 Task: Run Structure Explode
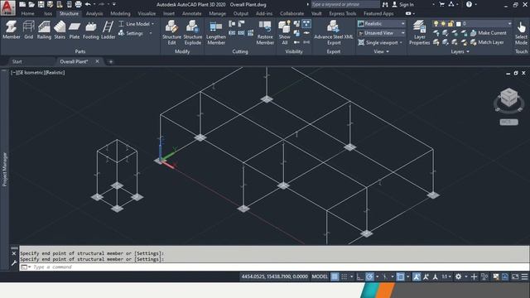point(193,32)
